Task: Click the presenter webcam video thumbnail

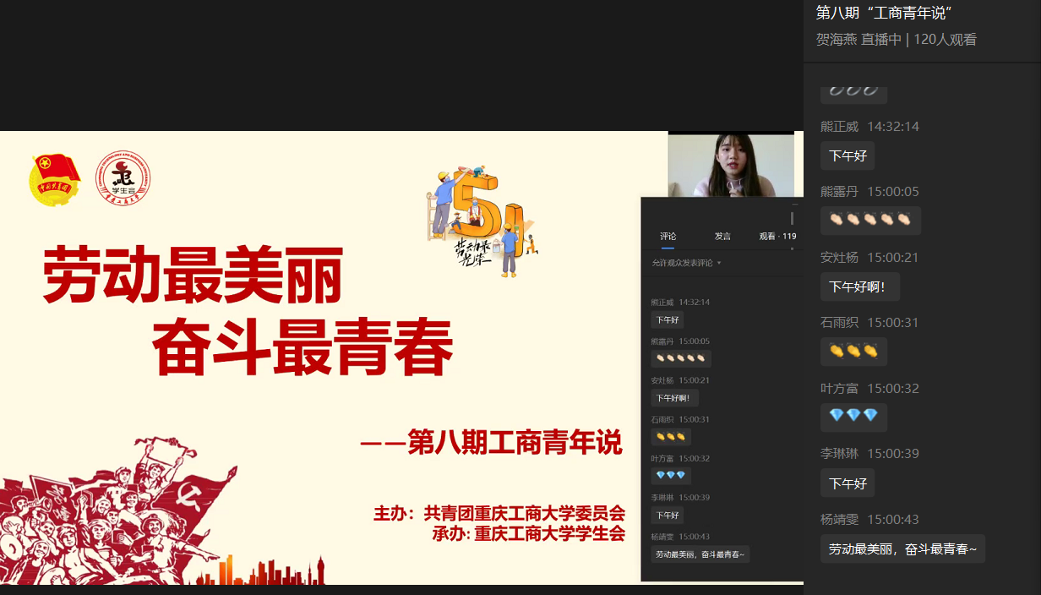Action: coord(730,165)
